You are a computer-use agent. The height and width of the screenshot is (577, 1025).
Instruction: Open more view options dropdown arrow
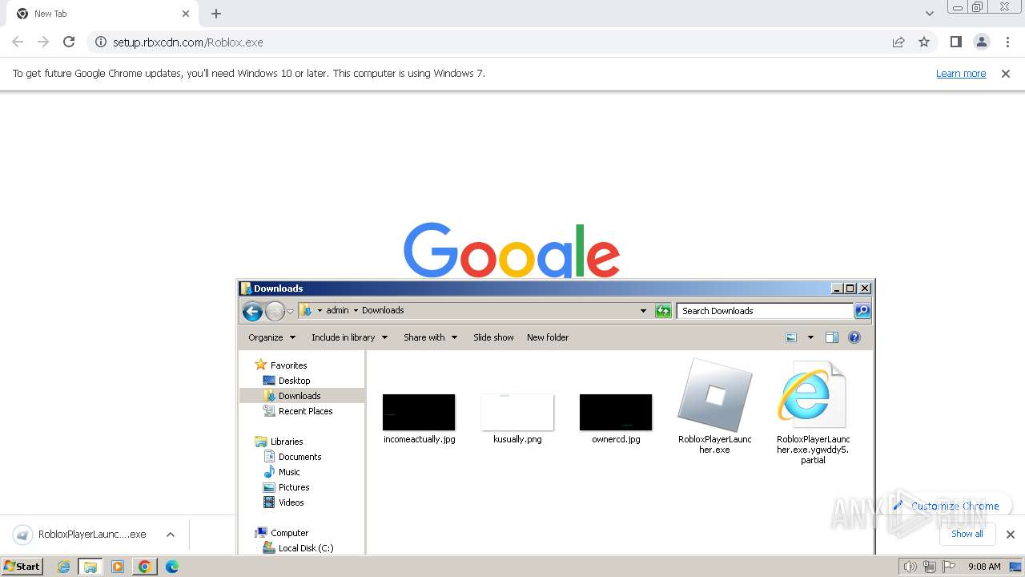[x=810, y=337]
